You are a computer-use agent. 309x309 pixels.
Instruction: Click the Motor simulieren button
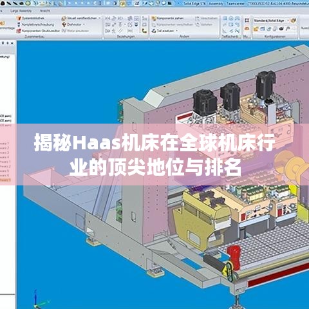tap(75, 31)
